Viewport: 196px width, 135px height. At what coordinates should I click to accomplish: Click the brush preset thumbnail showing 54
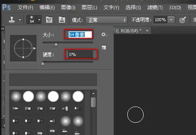point(32,20)
